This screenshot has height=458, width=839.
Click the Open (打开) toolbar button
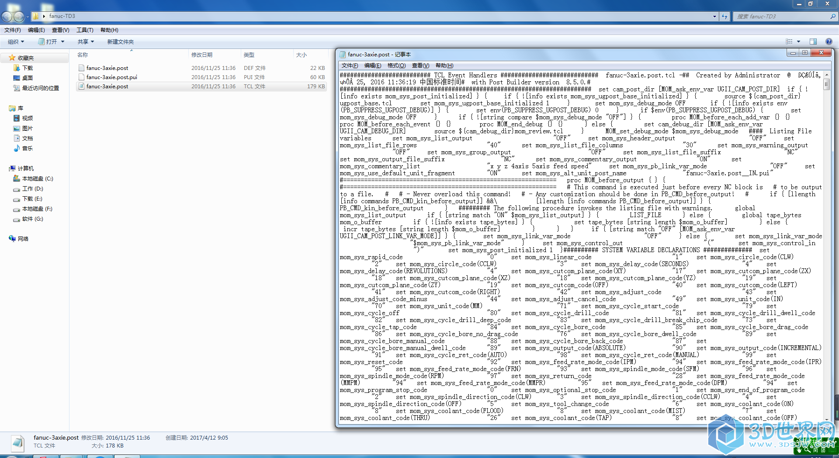(x=48, y=42)
